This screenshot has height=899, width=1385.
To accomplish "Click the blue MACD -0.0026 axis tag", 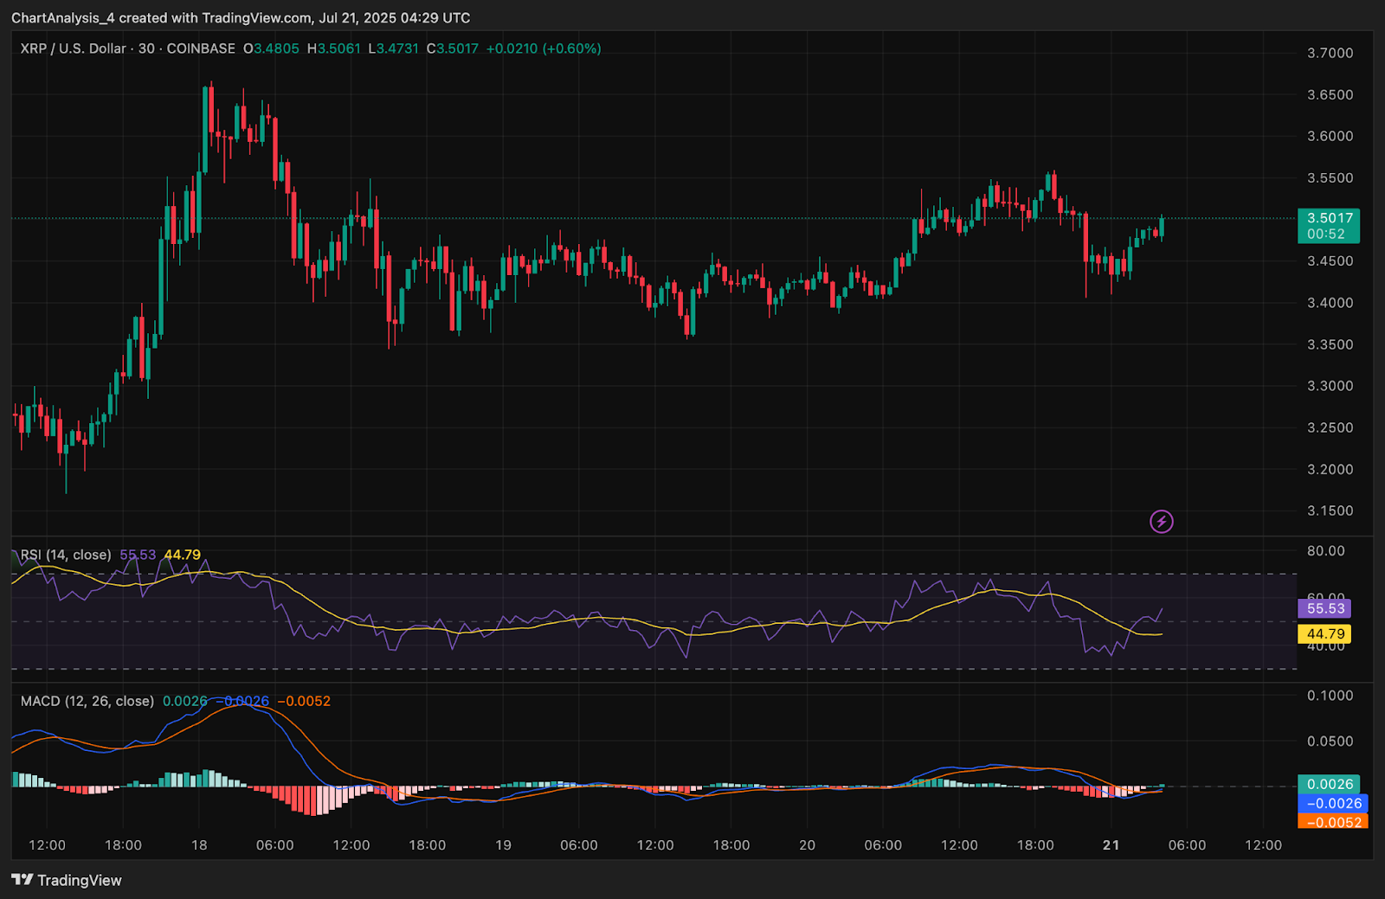I will 1333,803.
